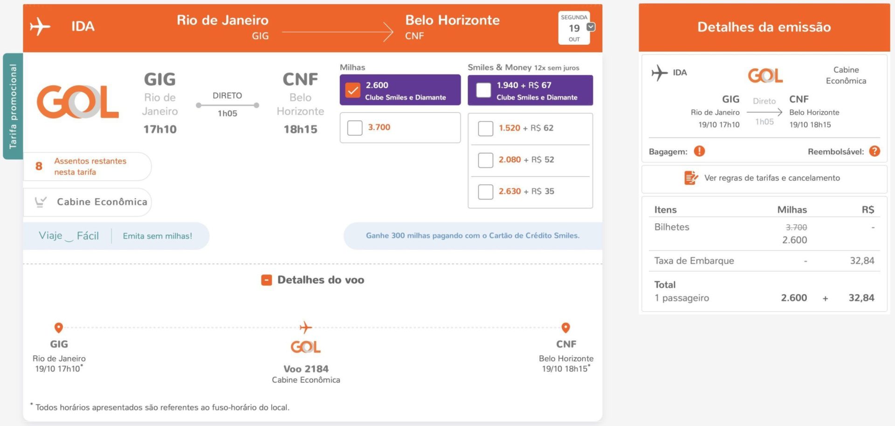Check the 1.940 + R$ 67 option
Viewport: 895px width, 426px height.
(x=483, y=90)
